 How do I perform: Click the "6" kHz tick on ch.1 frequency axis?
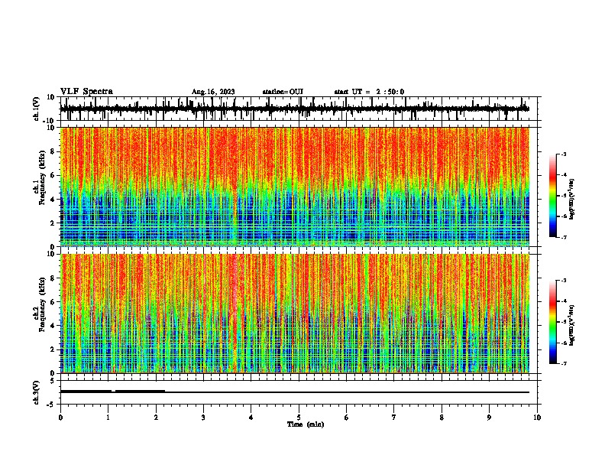[53, 175]
